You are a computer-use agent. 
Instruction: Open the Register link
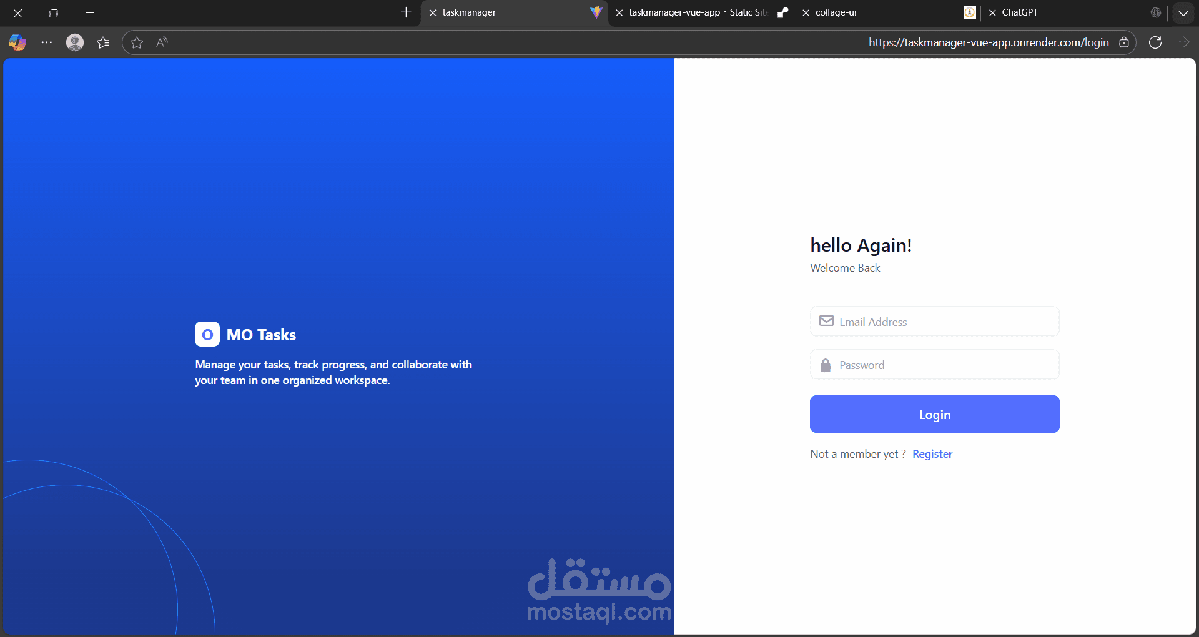(x=932, y=454)
